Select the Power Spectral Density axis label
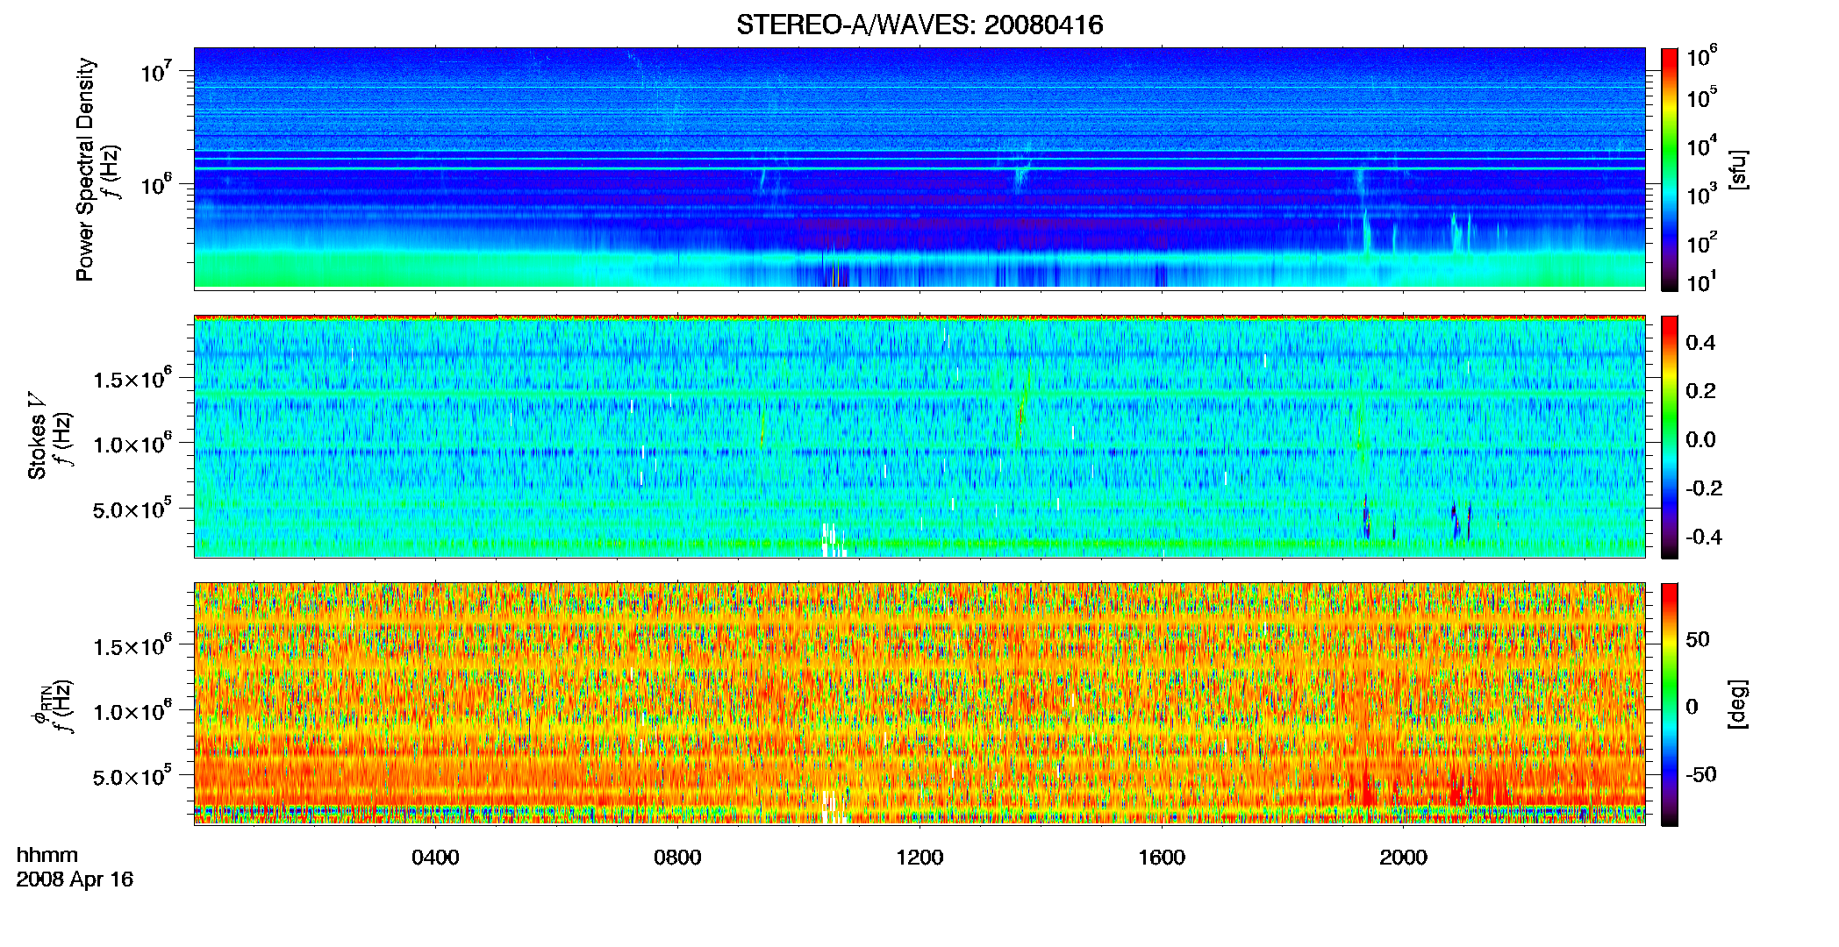1839x947 pixels. point(85,169)
